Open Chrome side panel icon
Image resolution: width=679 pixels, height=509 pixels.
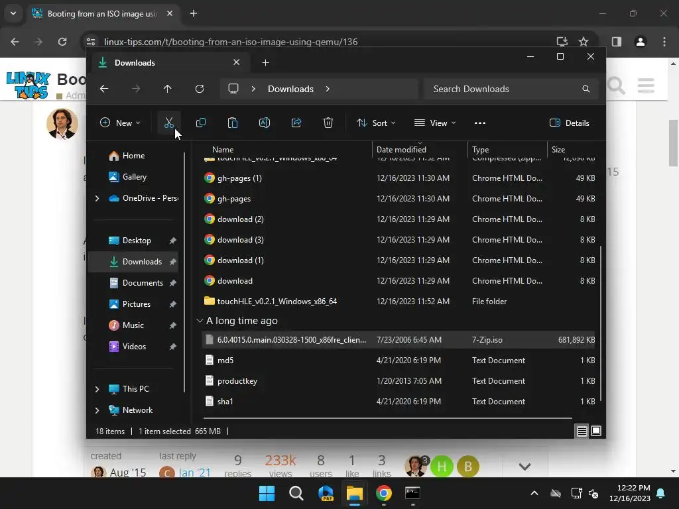(x=617, y=42)
